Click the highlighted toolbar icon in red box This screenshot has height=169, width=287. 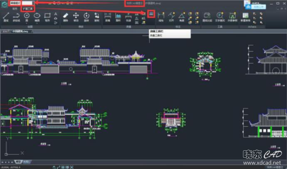[x=151, y=15]
